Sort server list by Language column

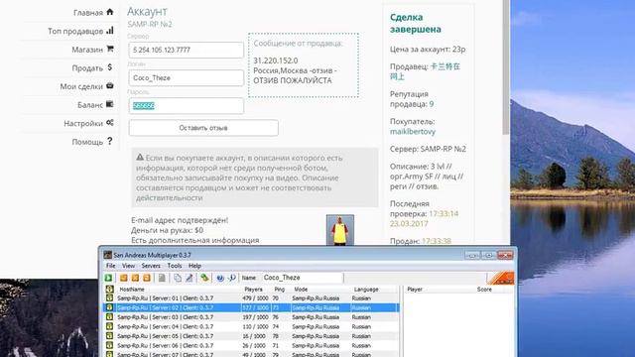tap(366, 290)
